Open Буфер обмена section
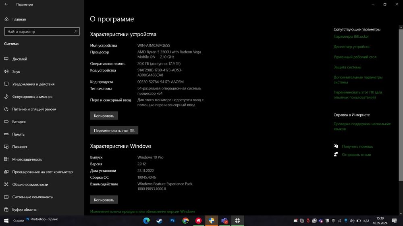Viewport: 403px width, 226px height. click(x=21, y=210)
